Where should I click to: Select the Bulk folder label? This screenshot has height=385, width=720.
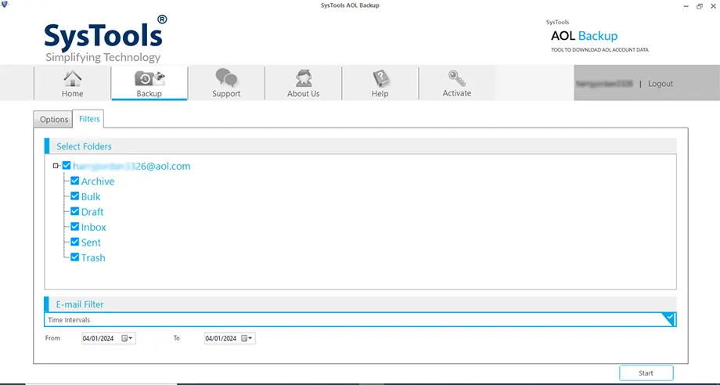click(91, 196)
